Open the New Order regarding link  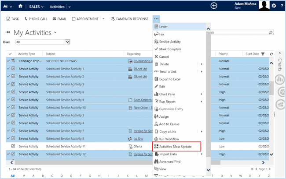coord(143,108)
